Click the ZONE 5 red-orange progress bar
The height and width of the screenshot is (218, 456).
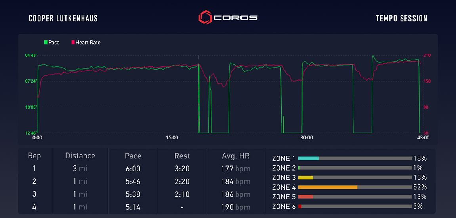point(355,197)
